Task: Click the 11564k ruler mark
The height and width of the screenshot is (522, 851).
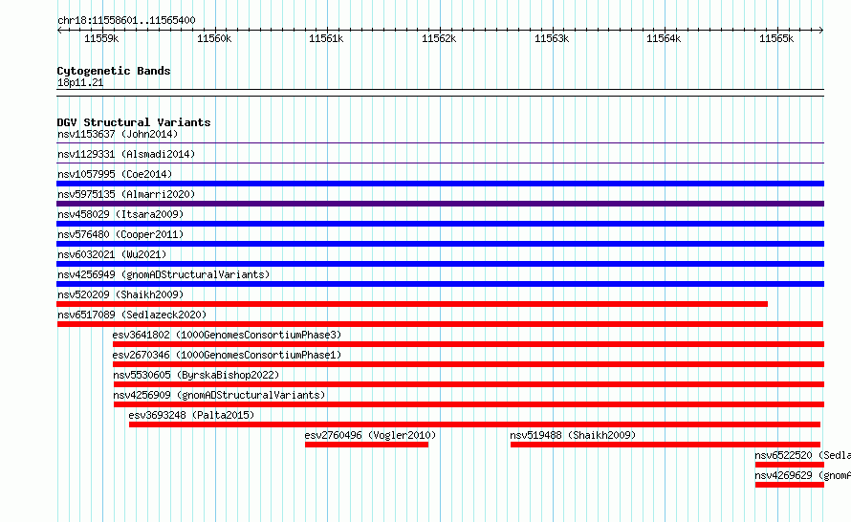Action: tap(664, 38)
